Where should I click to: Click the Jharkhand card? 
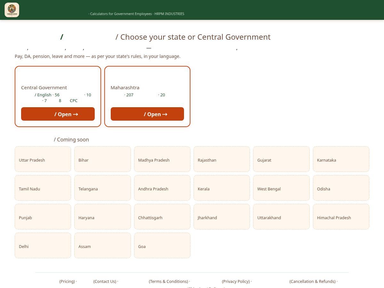pos(222,217)
